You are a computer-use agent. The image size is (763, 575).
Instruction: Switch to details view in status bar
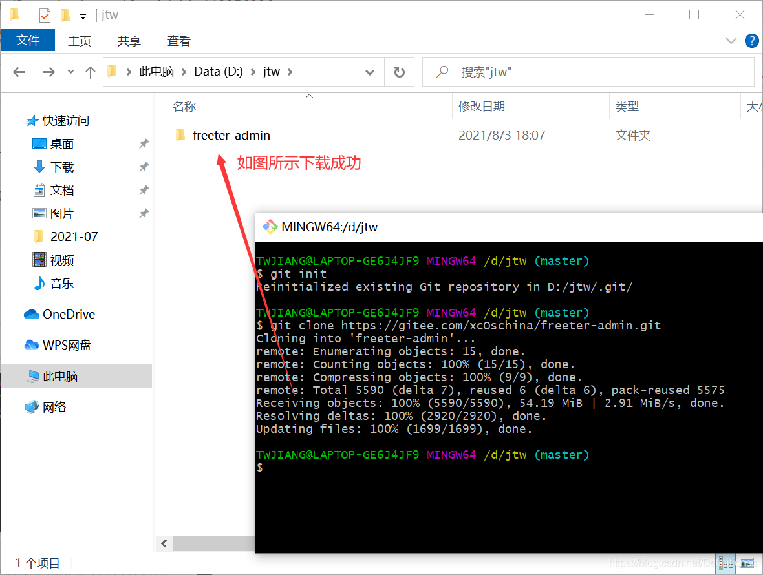[x=725, y=563]
